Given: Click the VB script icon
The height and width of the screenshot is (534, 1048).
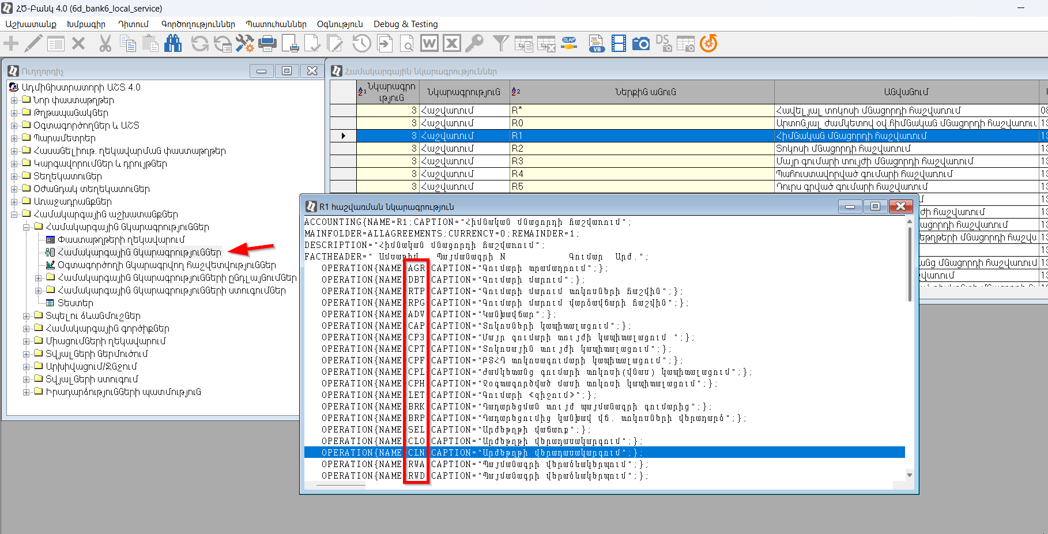Looking at the screenshot, I should [x=596, y=44].
